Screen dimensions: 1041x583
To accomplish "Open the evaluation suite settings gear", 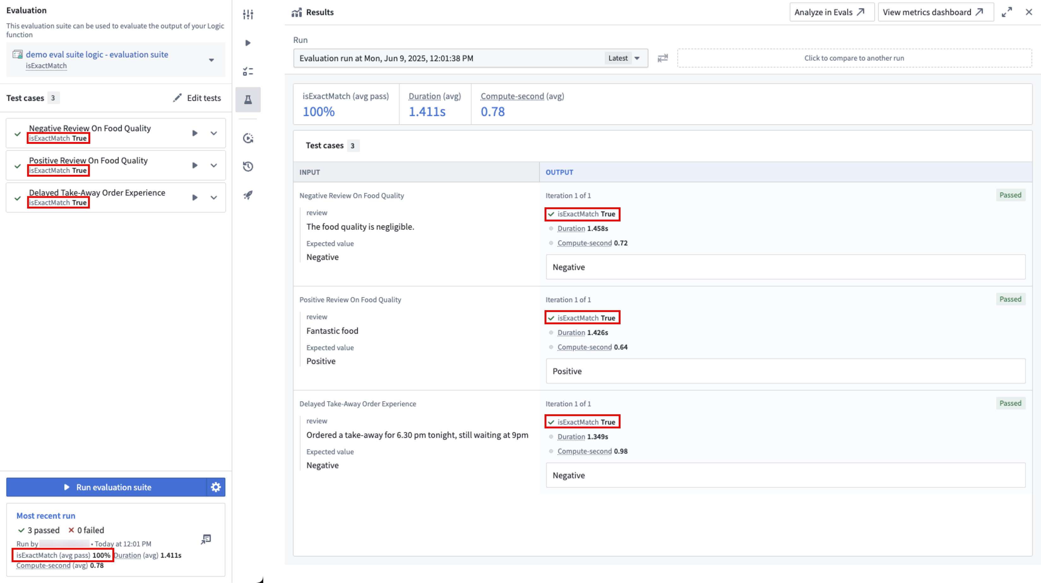I will click(x=216, y=487).
